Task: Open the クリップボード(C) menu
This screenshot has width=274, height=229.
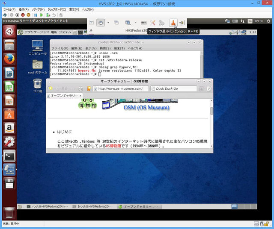Action: (57, 9)
